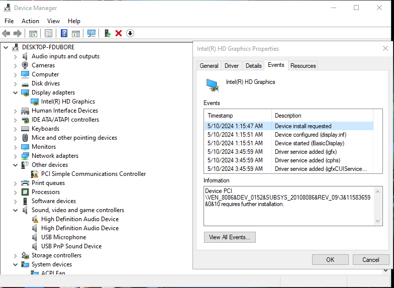The width and height of the screenshot is (394, 288).
Task: Close the Intel HD Graphics Properties dialog
Action: 385,48
